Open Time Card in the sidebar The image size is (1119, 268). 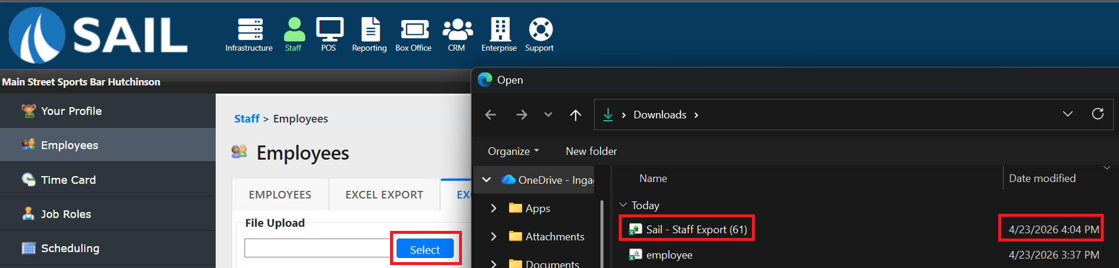click(x=68, y=180)
